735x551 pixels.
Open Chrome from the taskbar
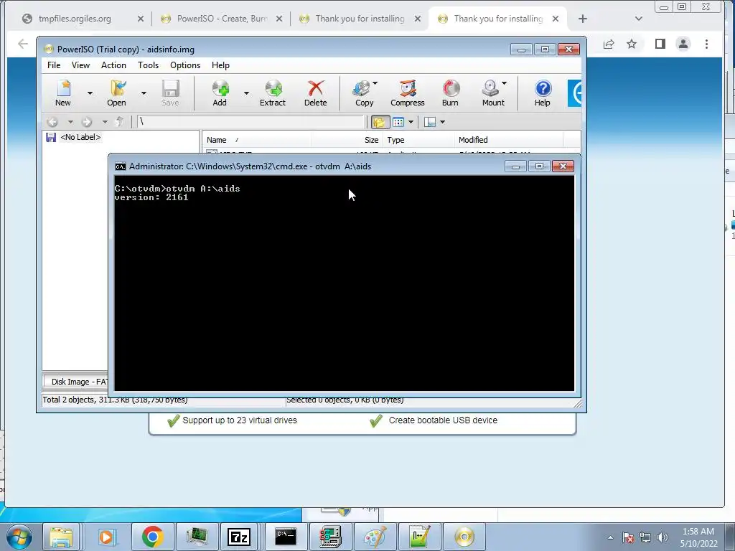click(152, 537)
